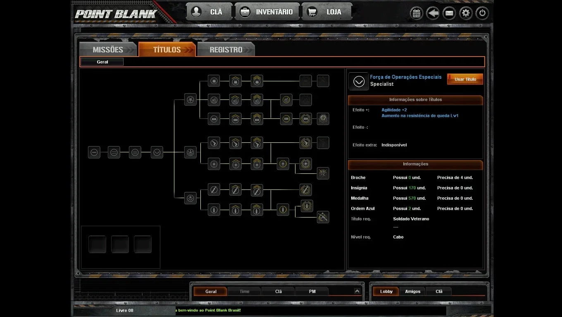Open the mail envelope icon
The height and width of the screenshot is (317, 562).
(x=449, y=13)
